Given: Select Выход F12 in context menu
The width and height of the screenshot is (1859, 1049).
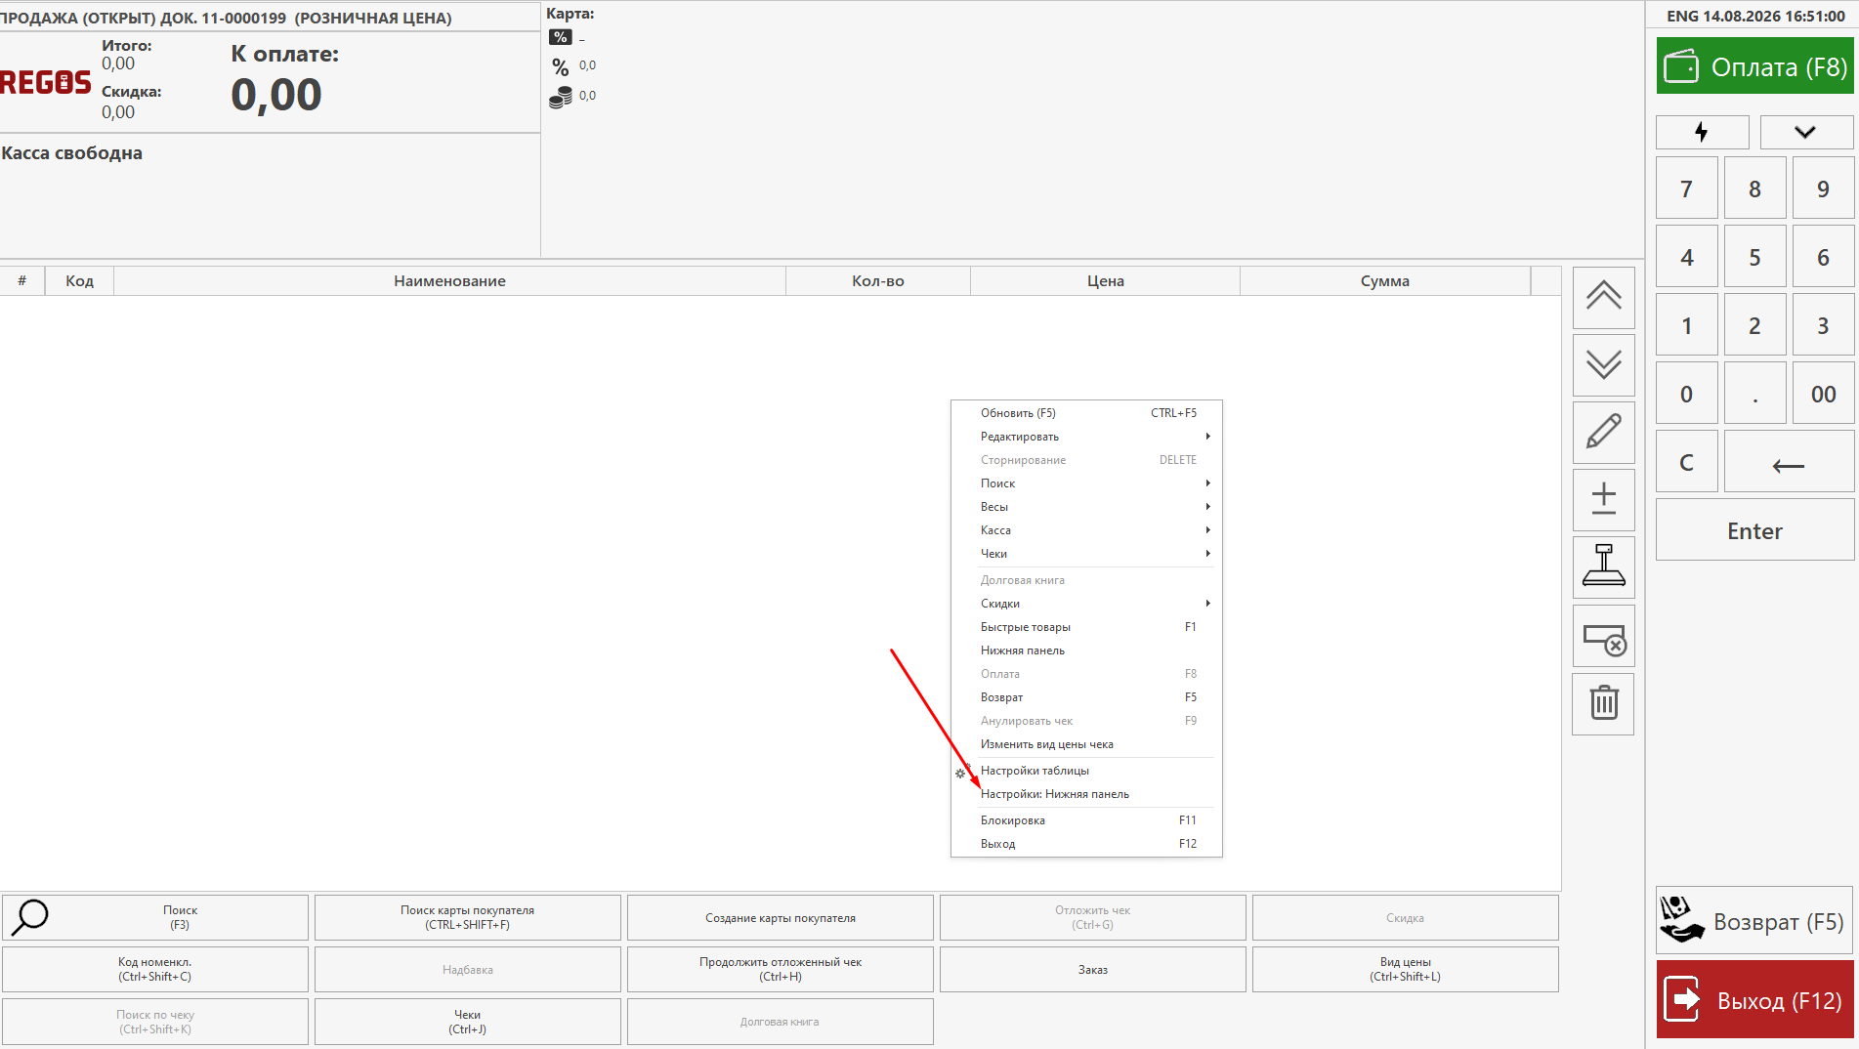Looking at the screenshot, I should pos(1086,844).
